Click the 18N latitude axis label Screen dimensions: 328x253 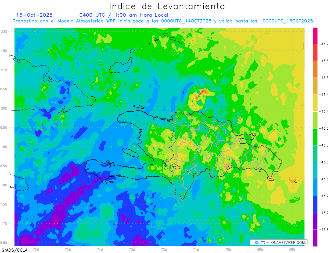point(5,185)
